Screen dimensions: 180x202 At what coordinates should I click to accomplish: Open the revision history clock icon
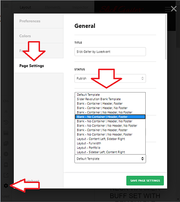(6, 122)
